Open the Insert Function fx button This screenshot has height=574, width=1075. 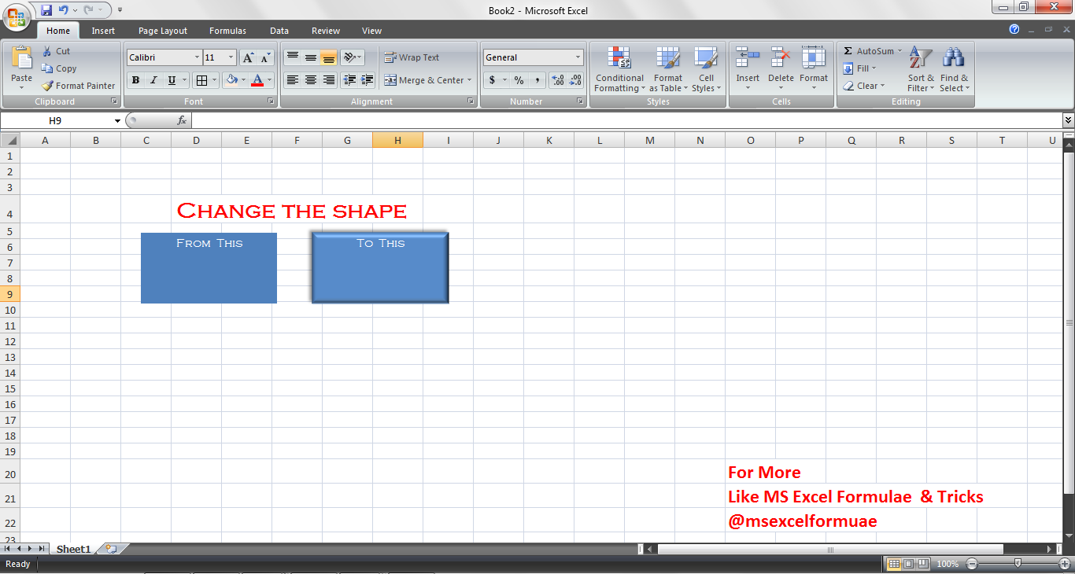point(182,120)
